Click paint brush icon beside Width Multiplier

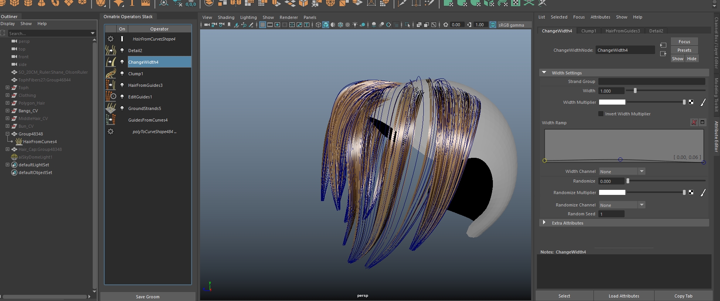pos(703,102)
